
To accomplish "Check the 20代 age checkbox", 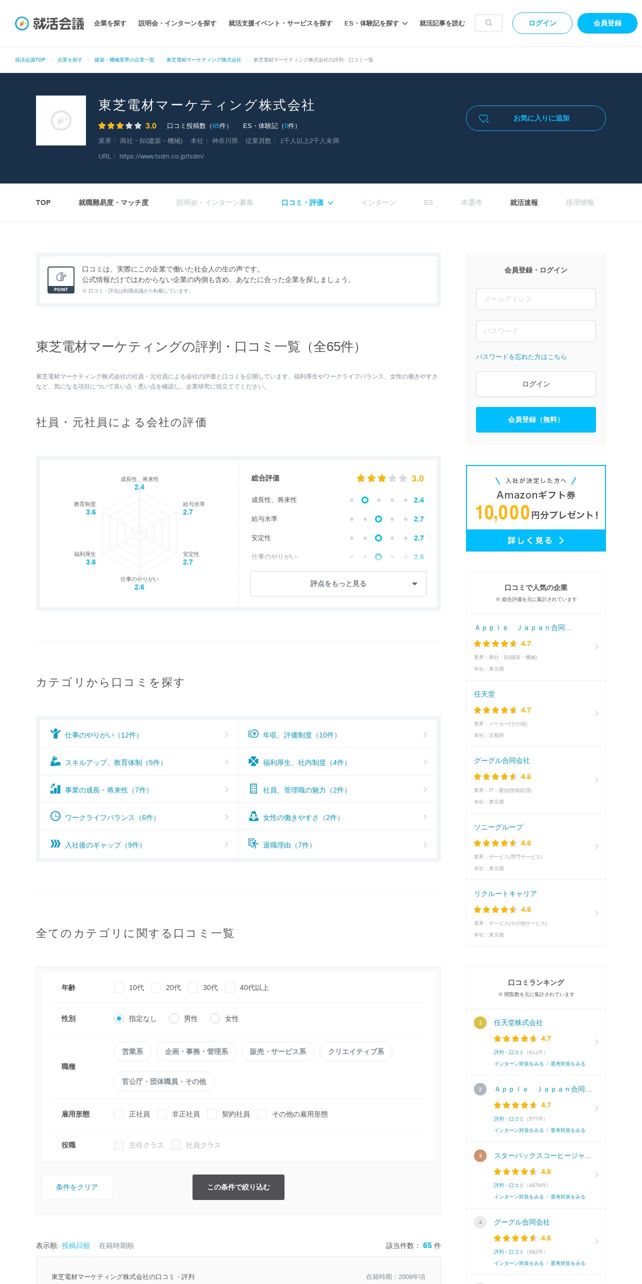I will click(x=156, y=987).
